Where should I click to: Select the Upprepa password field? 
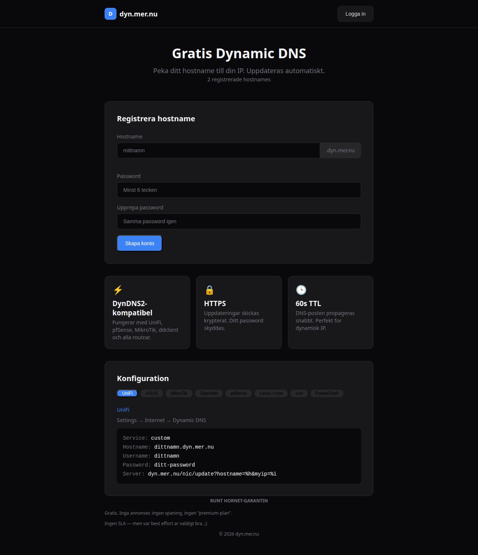tap(239, 221)
